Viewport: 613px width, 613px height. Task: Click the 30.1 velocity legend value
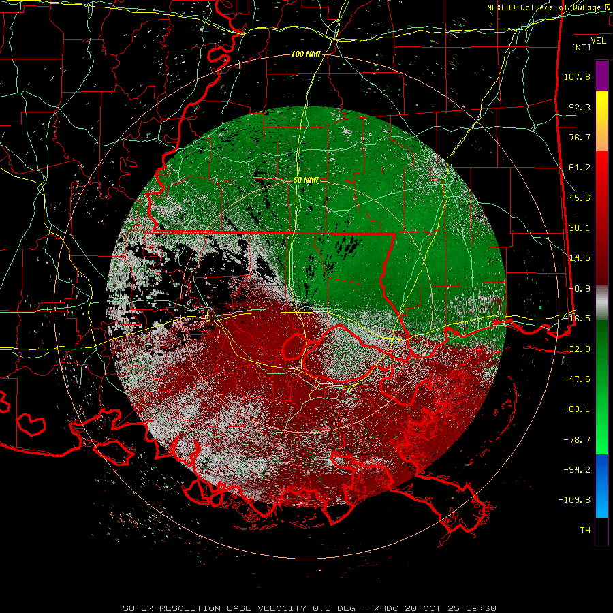[580, 228]
